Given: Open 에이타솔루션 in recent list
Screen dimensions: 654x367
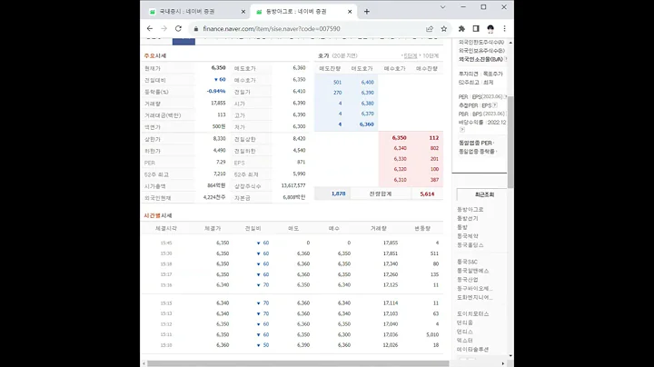Looking at the screenshot, I should click(x=472, y=350).
